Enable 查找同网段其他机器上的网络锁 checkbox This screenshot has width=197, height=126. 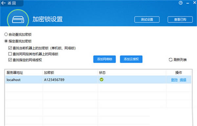(10, 54)
